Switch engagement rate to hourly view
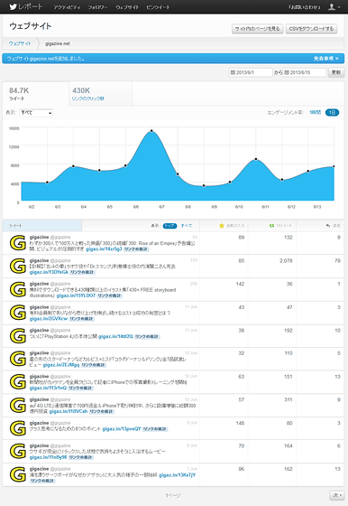This screenshot has width=348, height=506. click(x=316, y=112)
